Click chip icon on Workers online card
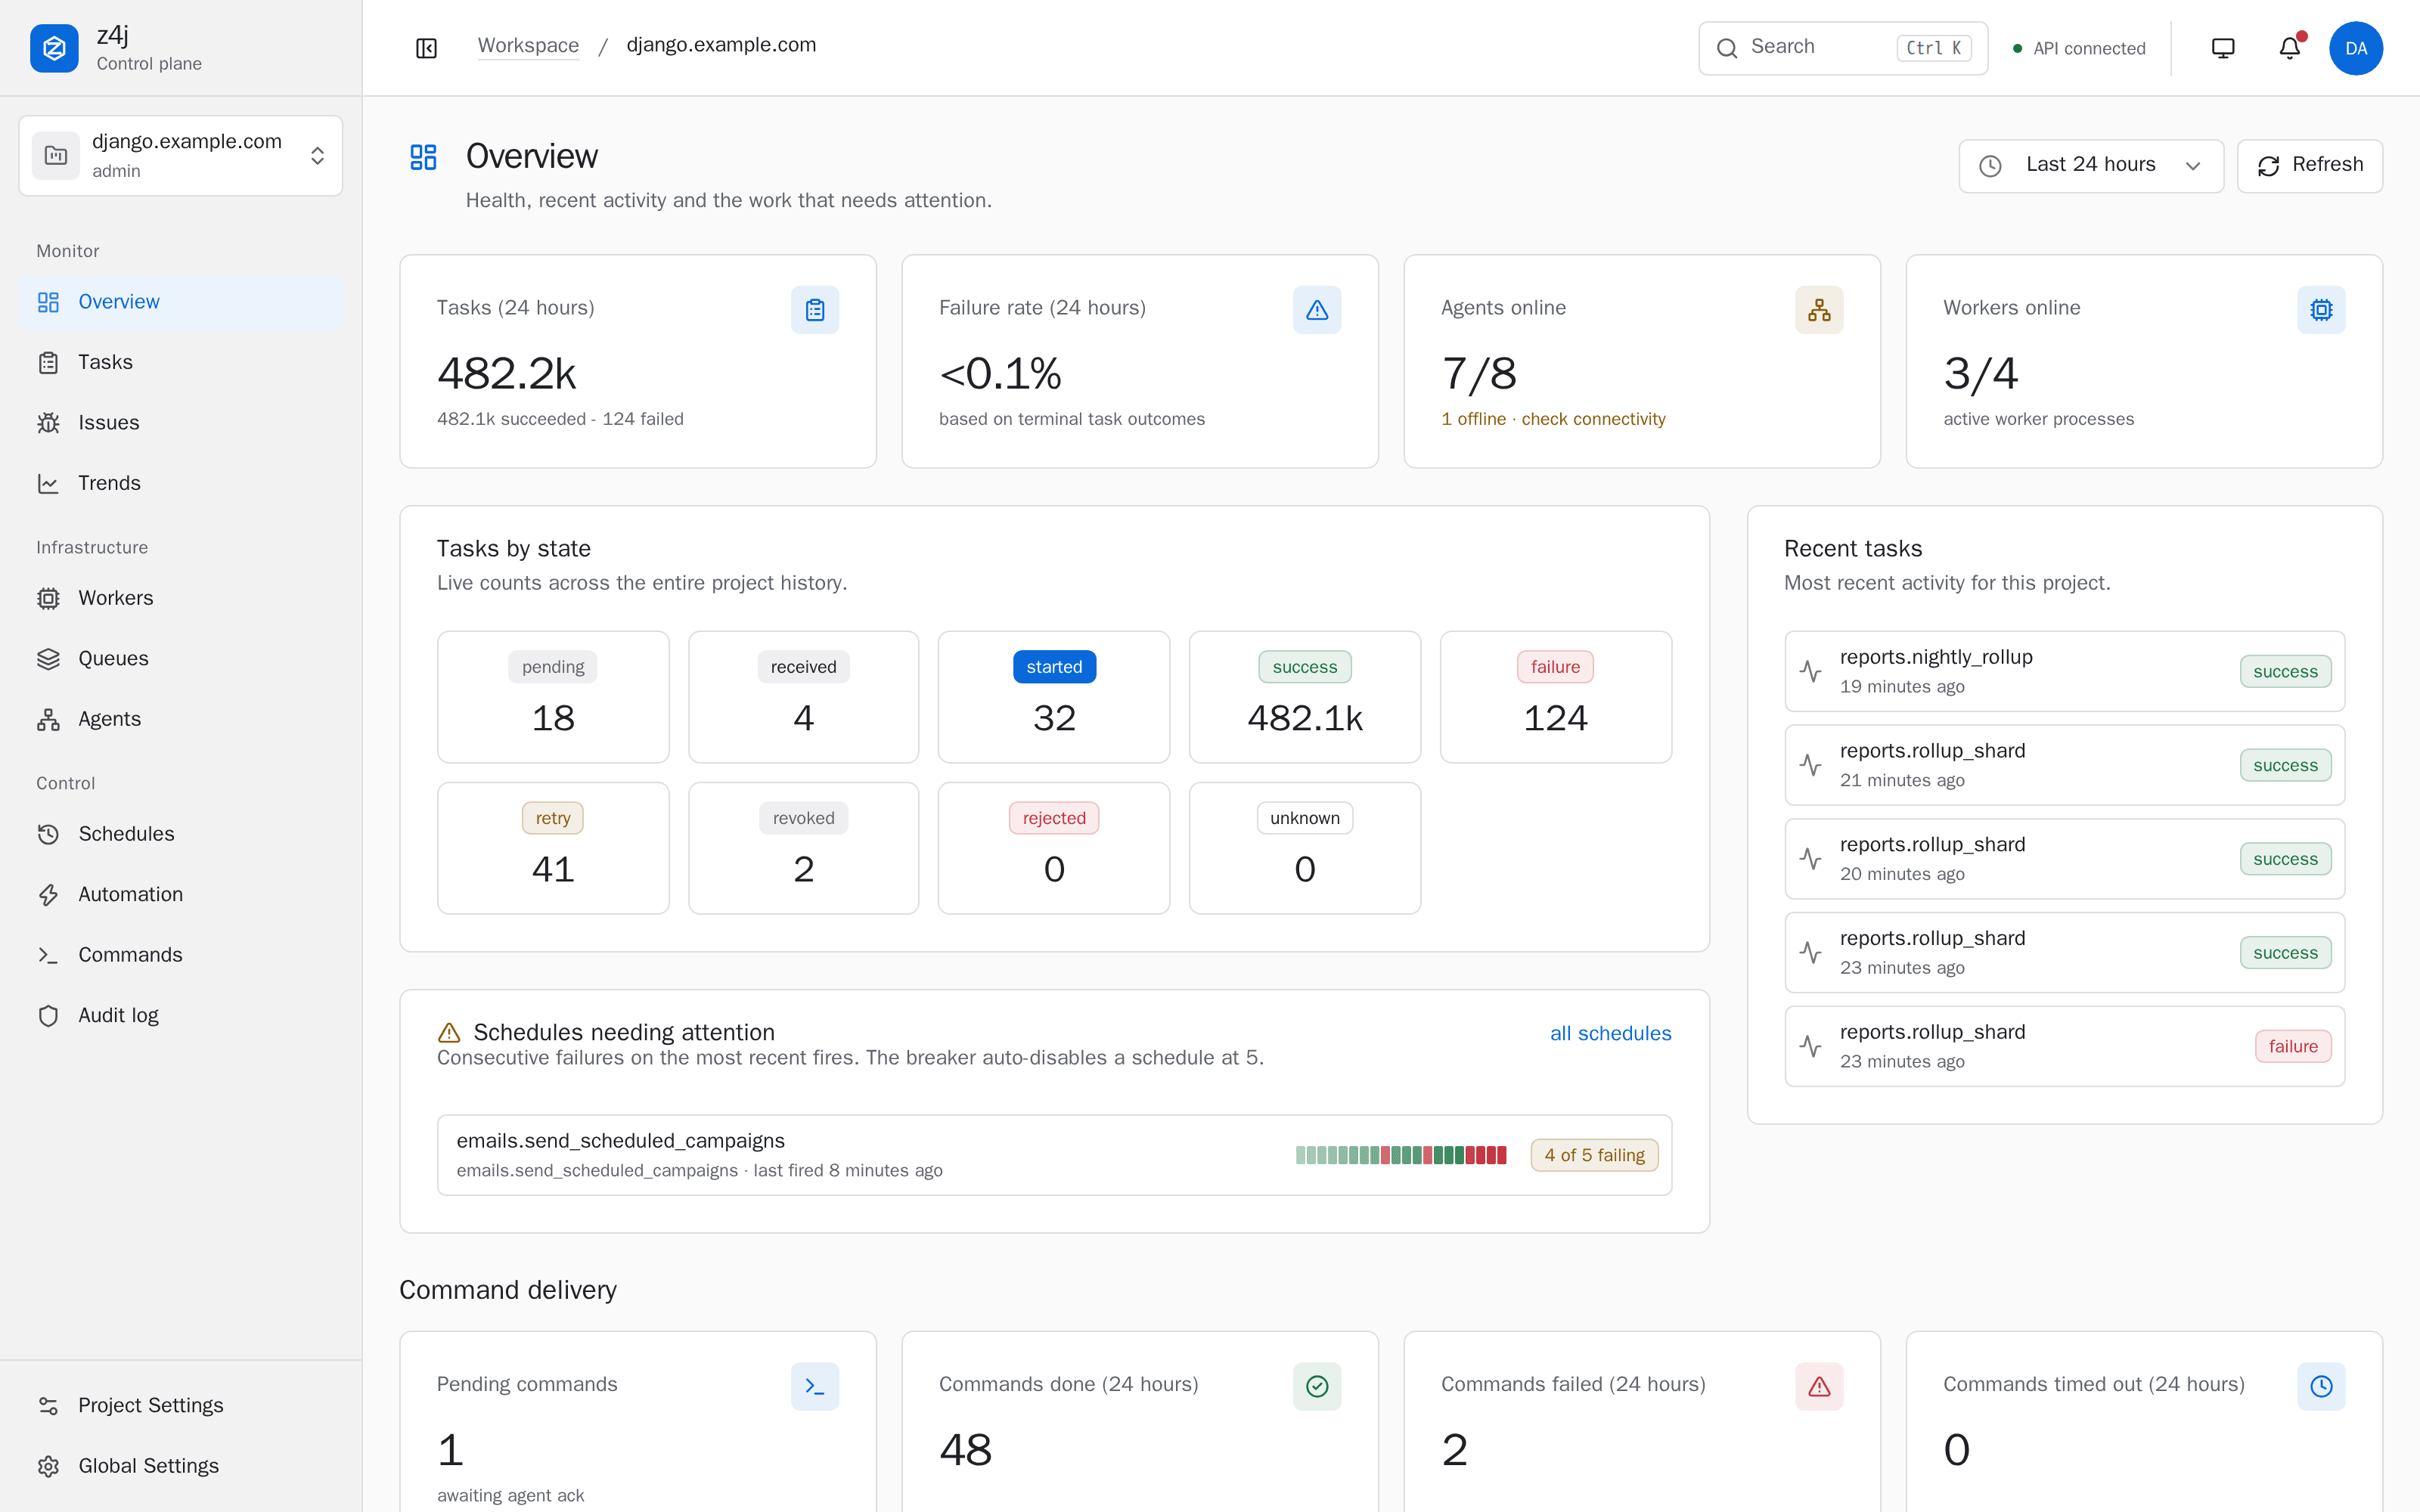This screenshot has height=1512, width=2420. (x=2321, y=310)
